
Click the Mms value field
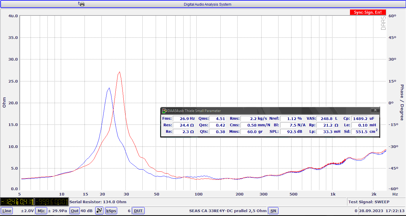(249, 132)
